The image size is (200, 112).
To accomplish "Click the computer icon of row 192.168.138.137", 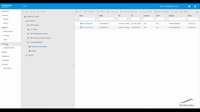I will point(81,27).
